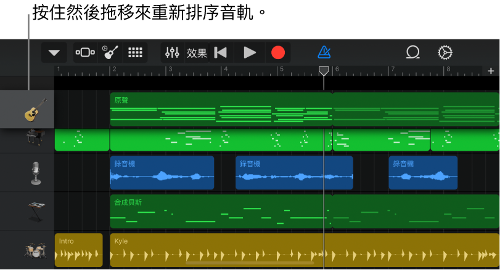Click the playhead marker on the ruler

point(324,71)
